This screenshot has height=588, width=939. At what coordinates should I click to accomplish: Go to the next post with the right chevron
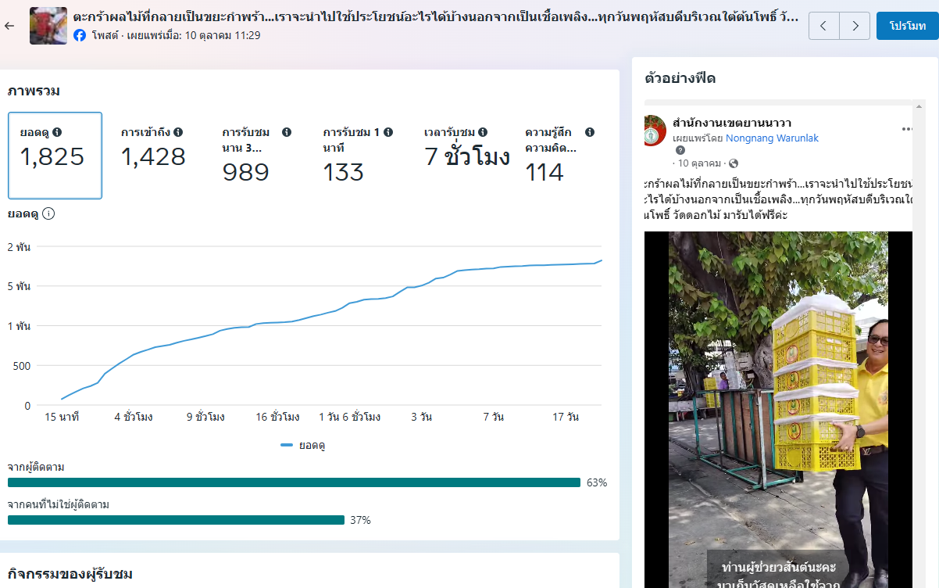point(855,26)
